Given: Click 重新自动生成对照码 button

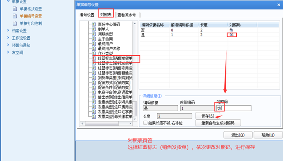Looking at the screenshot, I should pyautogui.click(x=218, y=123).
